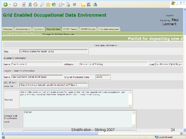Click the Supplier Email field
This screenshot has width=186, height=139.
click(x=169, y=64)
